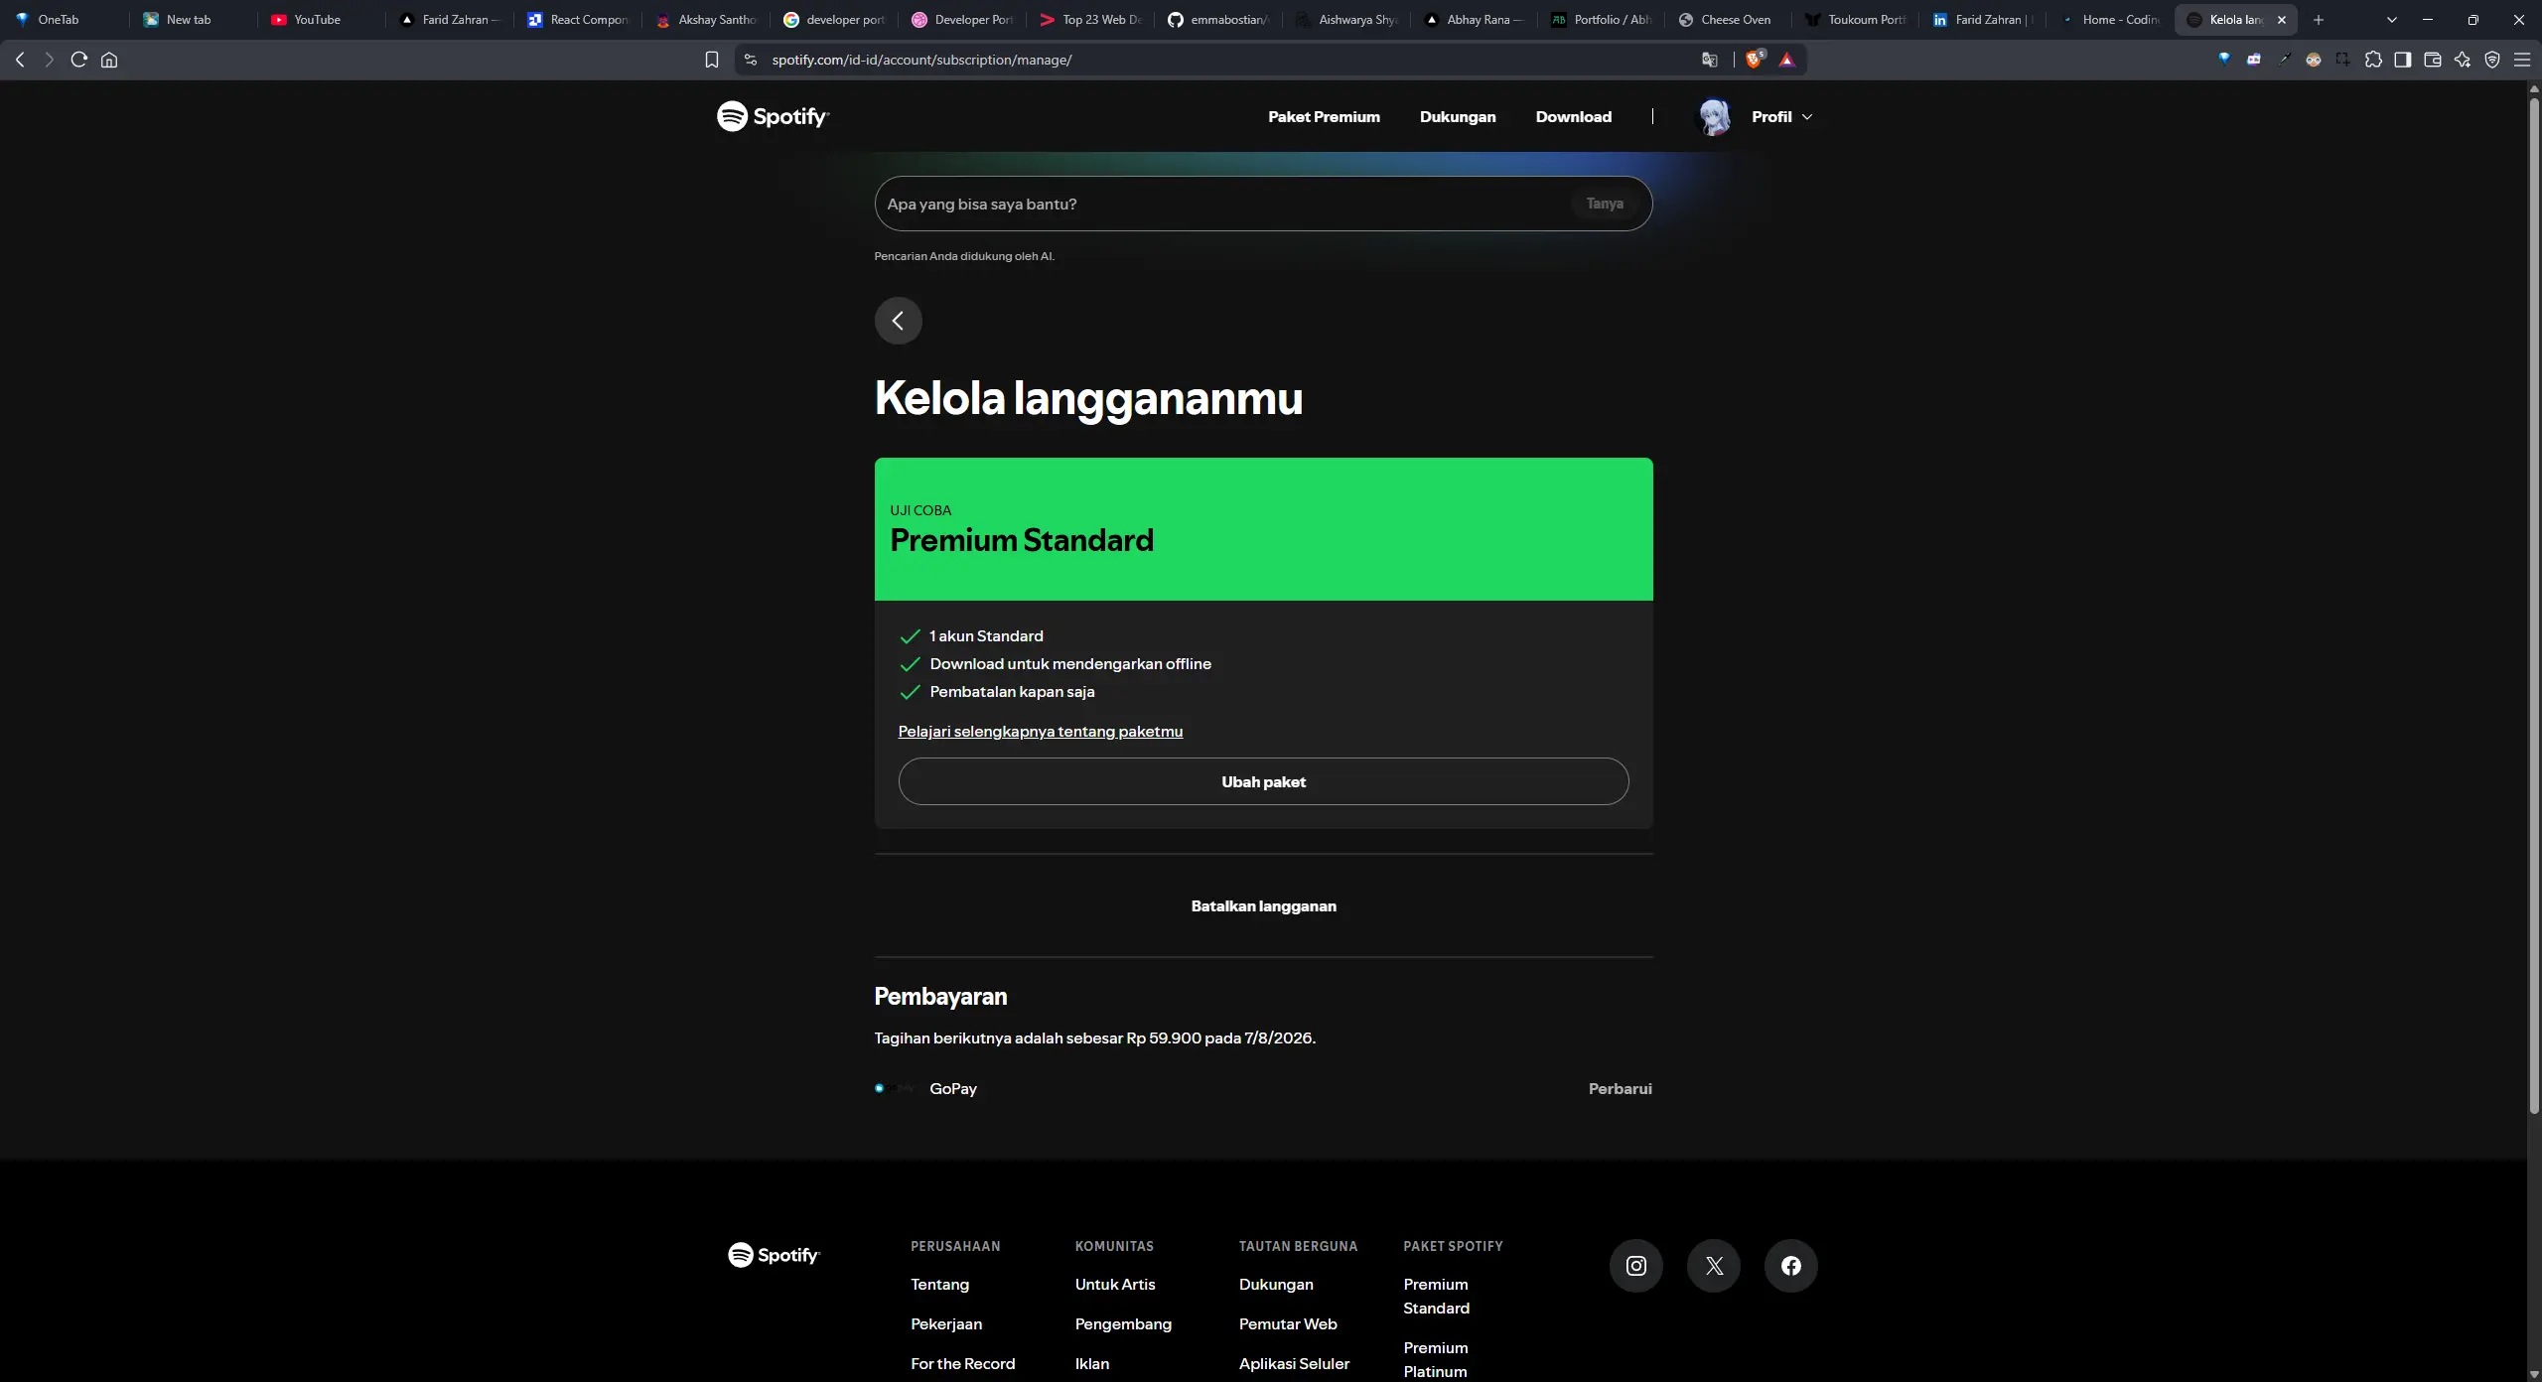Viewport: 2542px width, 1382px height.
Task: Open Dukungan in the header navigation
Action: (x=1458, y=117)
